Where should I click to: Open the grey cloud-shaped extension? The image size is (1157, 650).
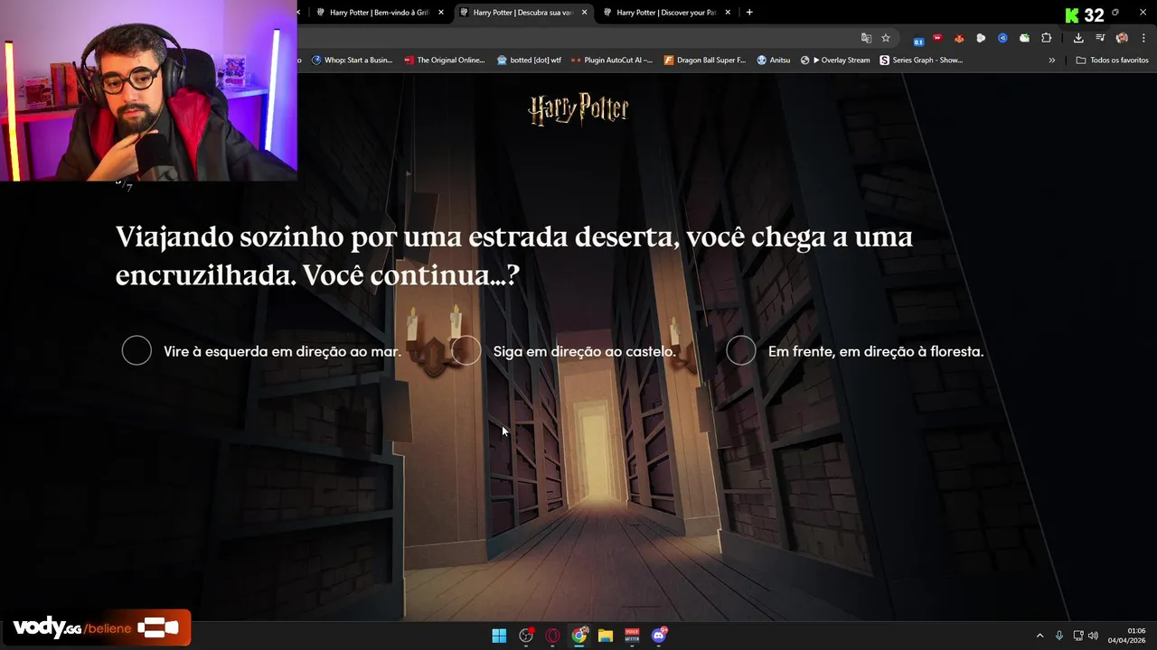tap(981, 38)
